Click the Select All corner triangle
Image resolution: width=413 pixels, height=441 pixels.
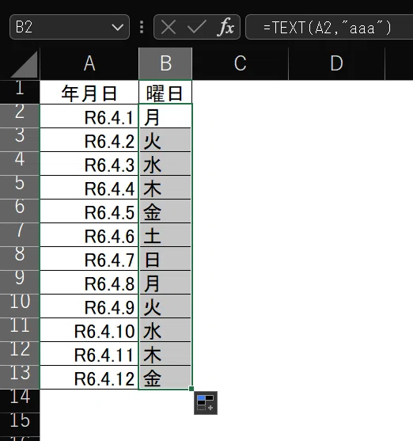pyautogui.click(x=25, y=64)
